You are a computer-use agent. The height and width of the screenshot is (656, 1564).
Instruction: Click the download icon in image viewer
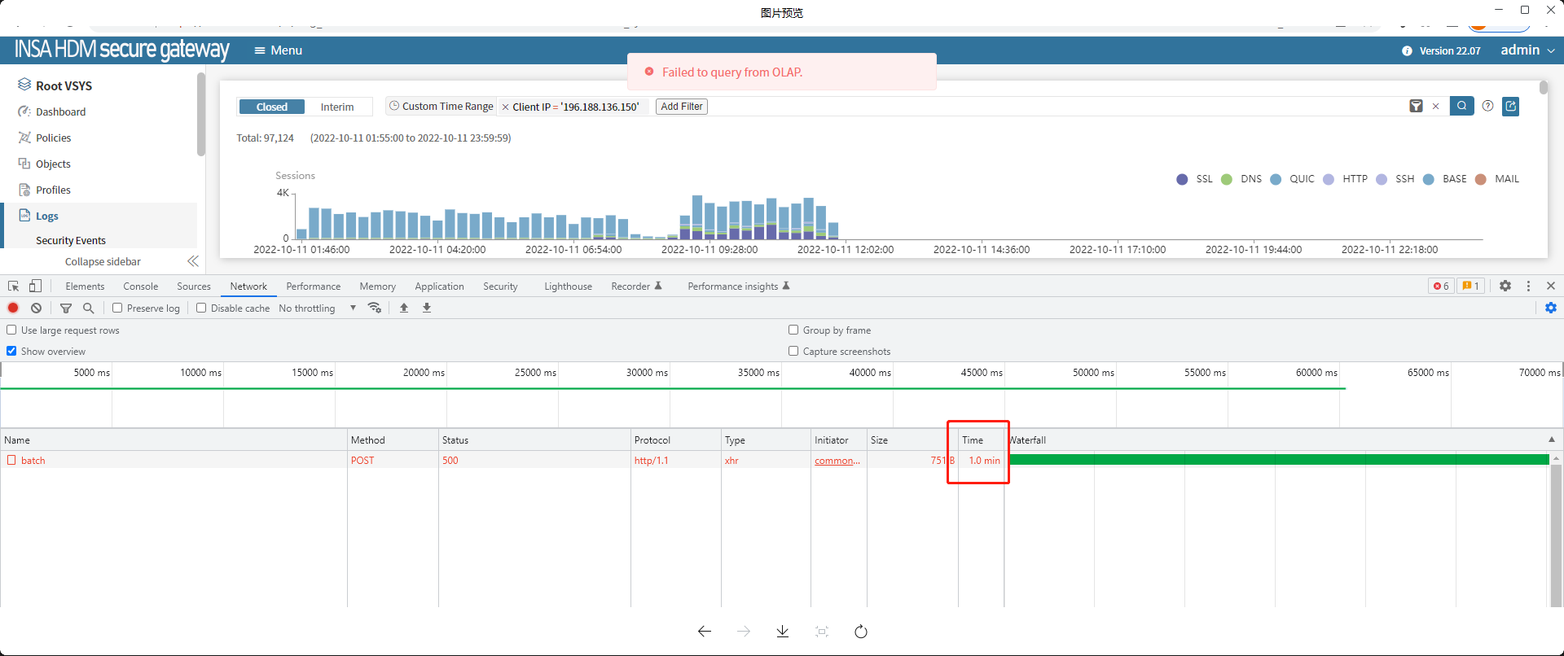782,632
